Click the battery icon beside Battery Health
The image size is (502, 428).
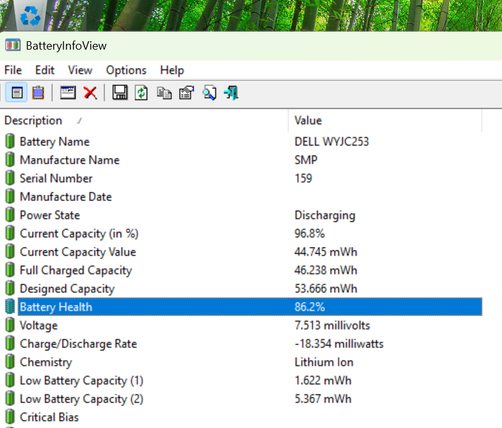point(10,307)
